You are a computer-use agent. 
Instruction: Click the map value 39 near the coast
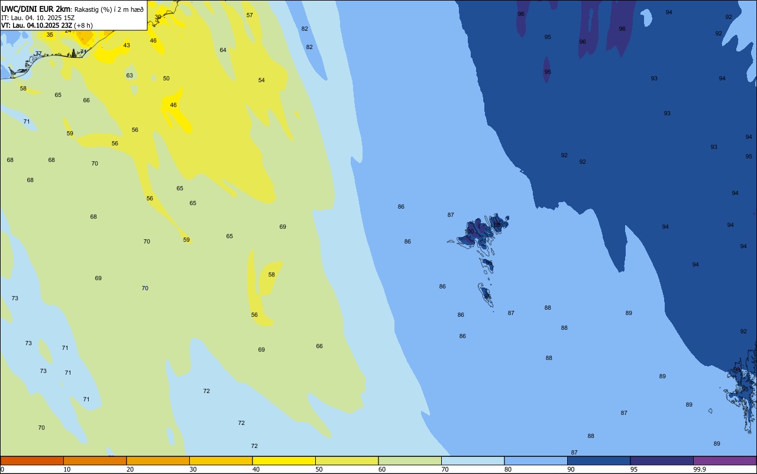(x=158, y=17)
